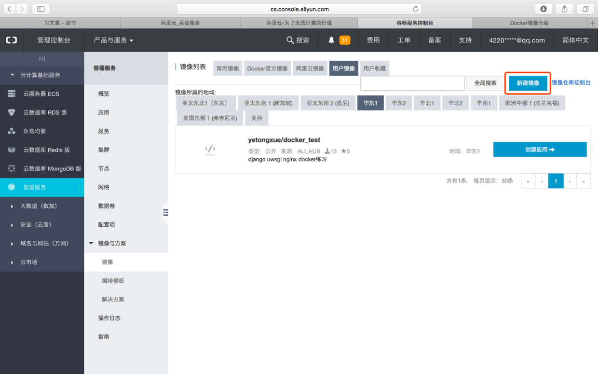Click the docker_test image code icon
Viewport: 598px width, 374px height.
pyautogui.click(x=210, y=150)
